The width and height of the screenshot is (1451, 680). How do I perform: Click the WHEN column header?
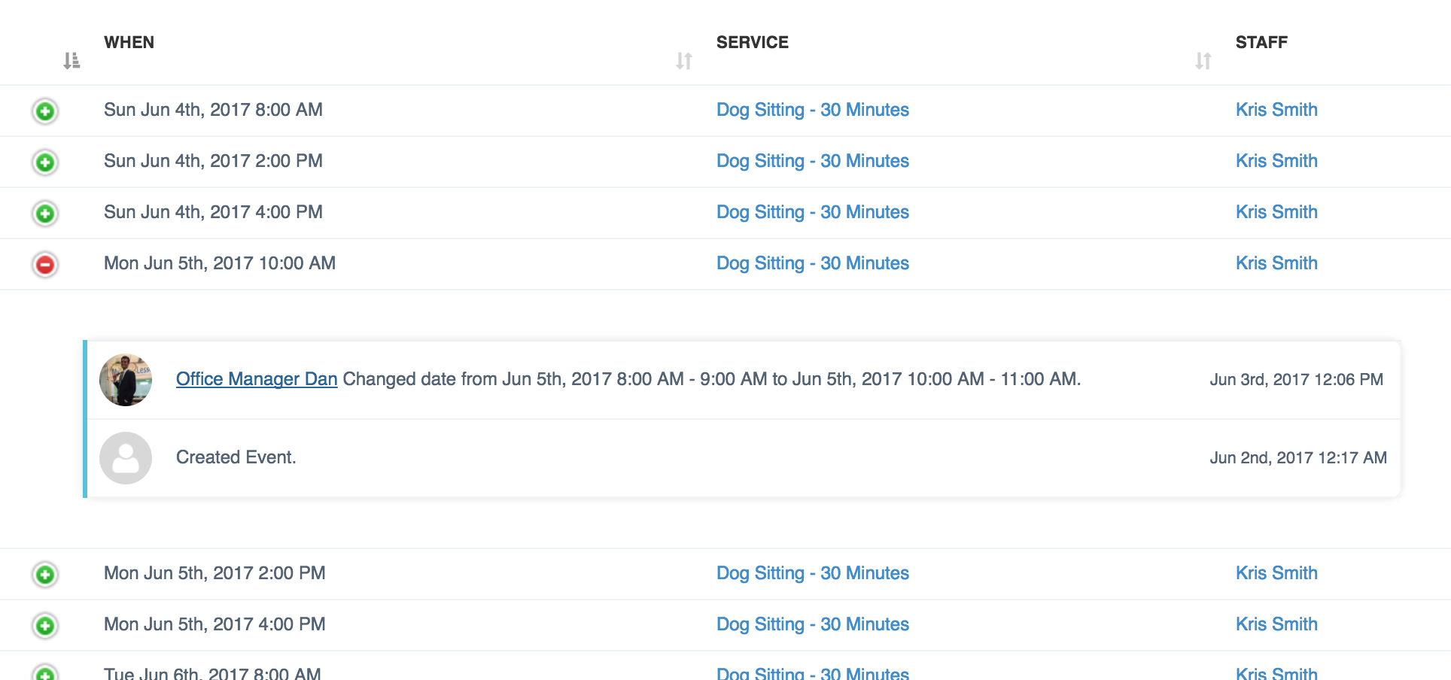tap(129, 42)
